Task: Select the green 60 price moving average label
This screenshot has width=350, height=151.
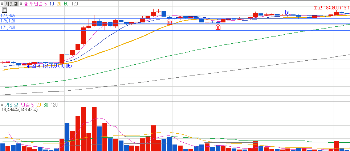Action: pos(66,4)
